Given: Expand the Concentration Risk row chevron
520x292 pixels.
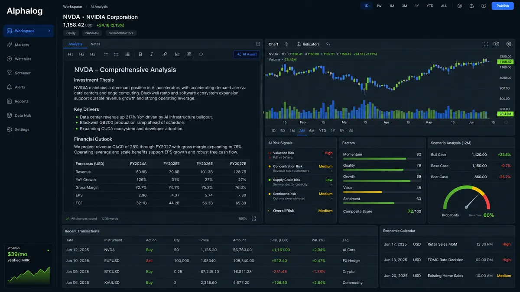Looking at the screenshot, I should (x=331, y=171).
